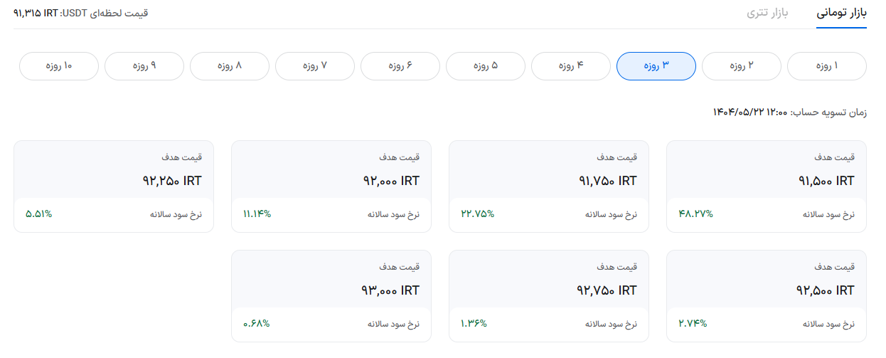
Task: Choose the ۴ روزه duration option
Action: point(570,66)
